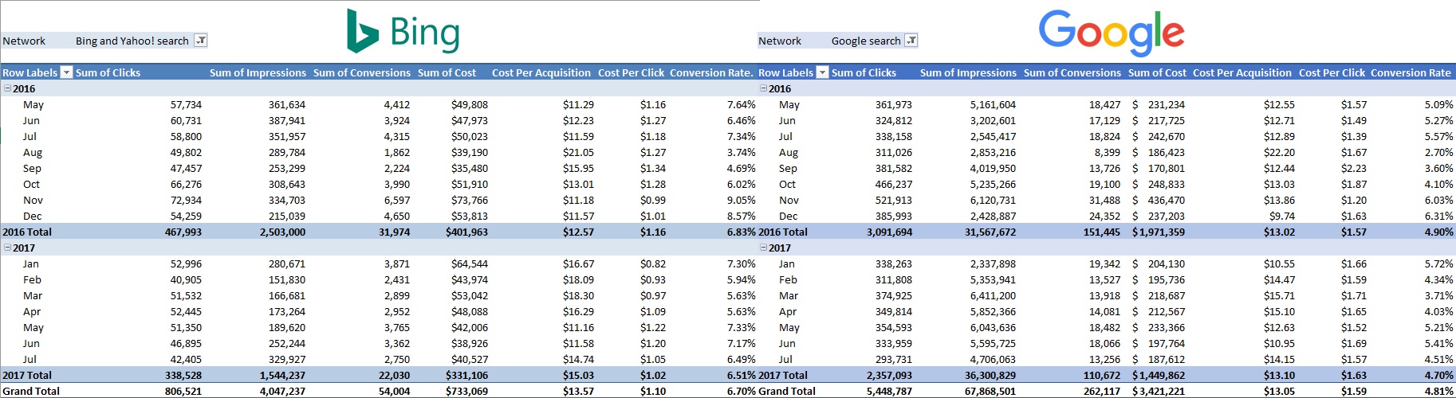Select Google Sep 2016 cost per click $2.23
Viewport: 1456px width, 398px height.
click(1353, 168)
